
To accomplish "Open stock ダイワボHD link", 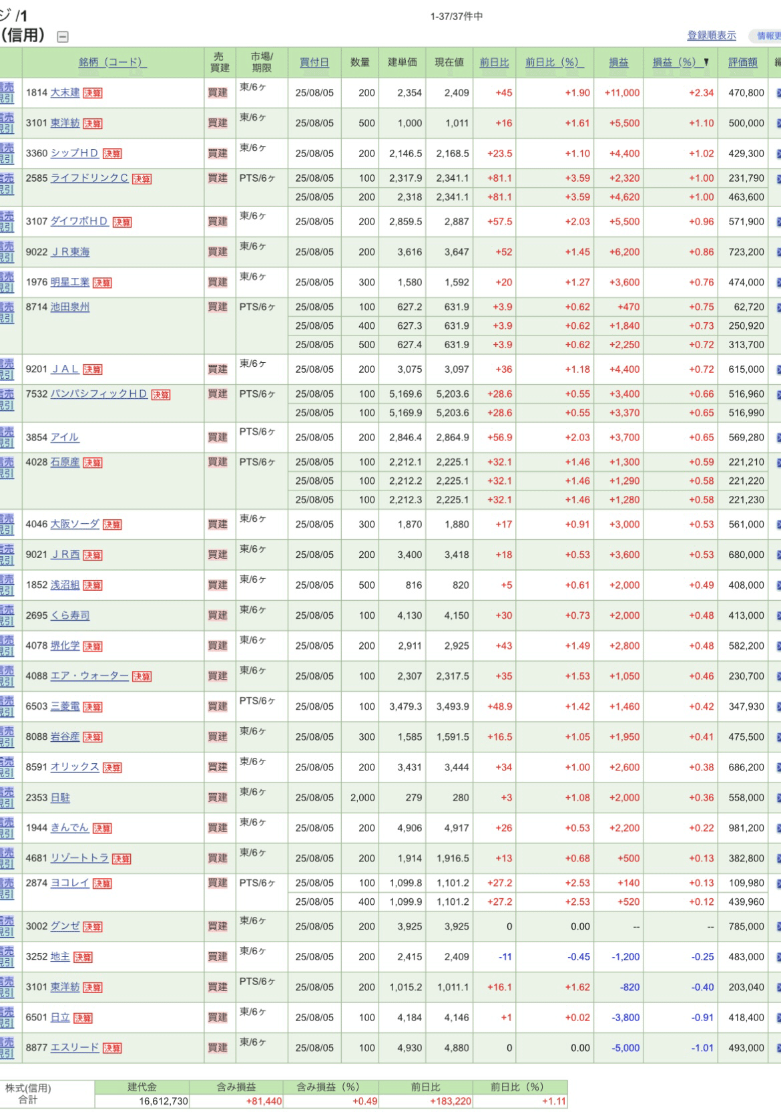I will (79, 221).
